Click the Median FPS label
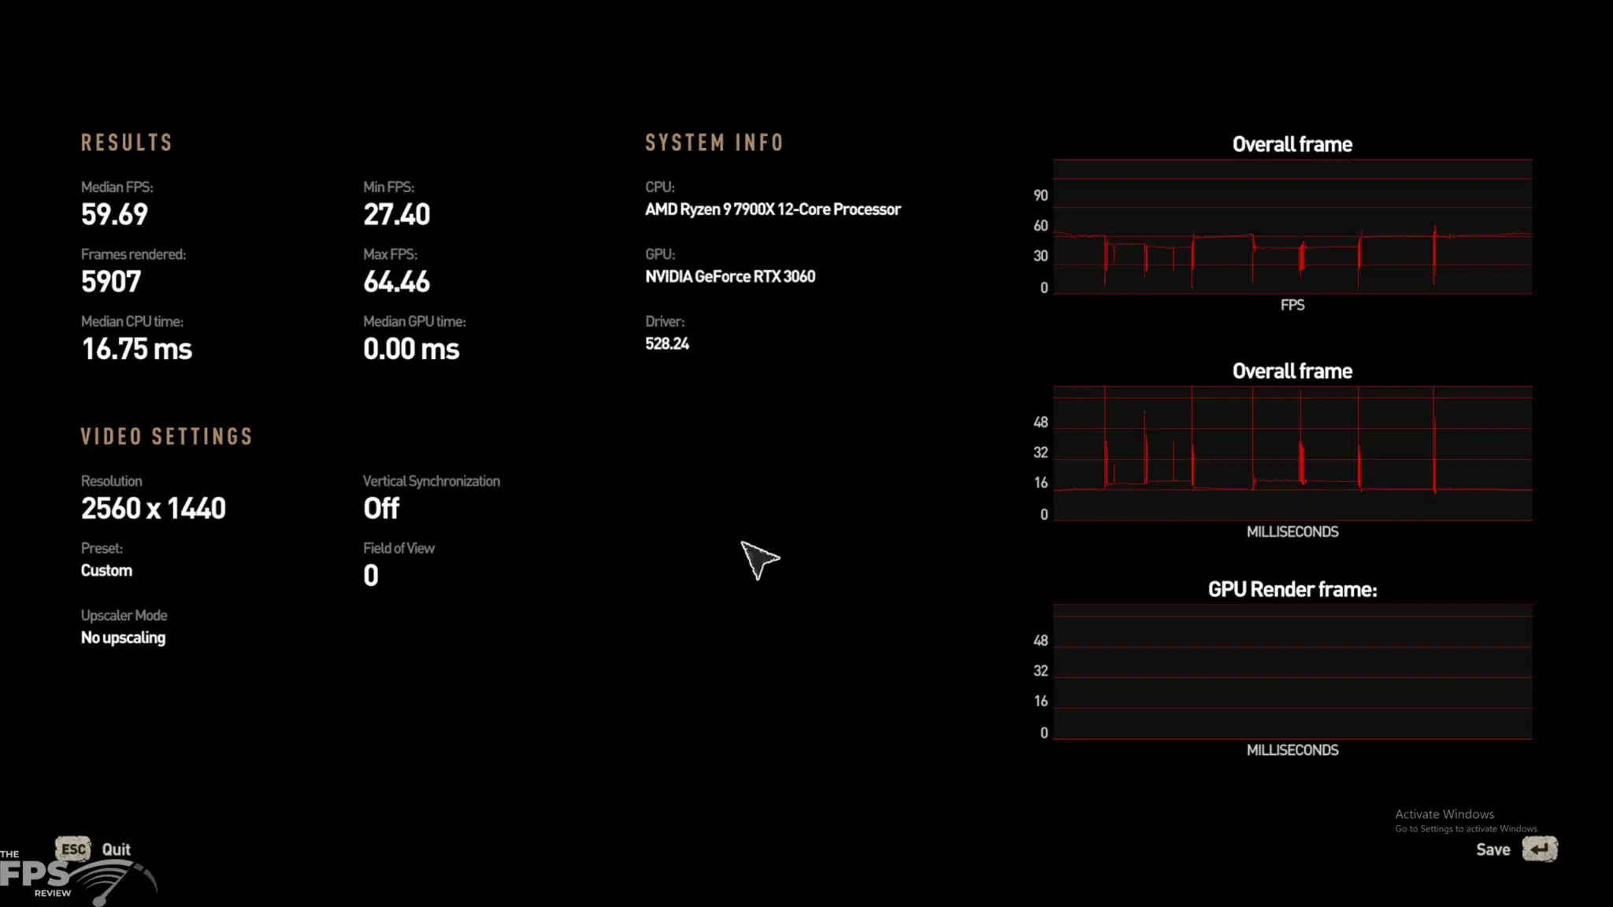 pos(117,187)
